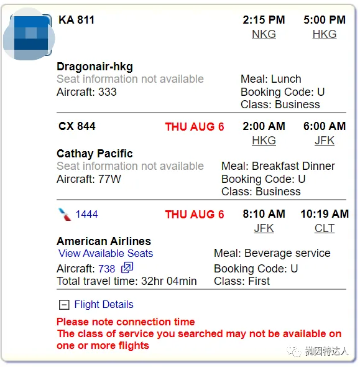Click the pixelated airline logo thumbnail

(29, 34)
